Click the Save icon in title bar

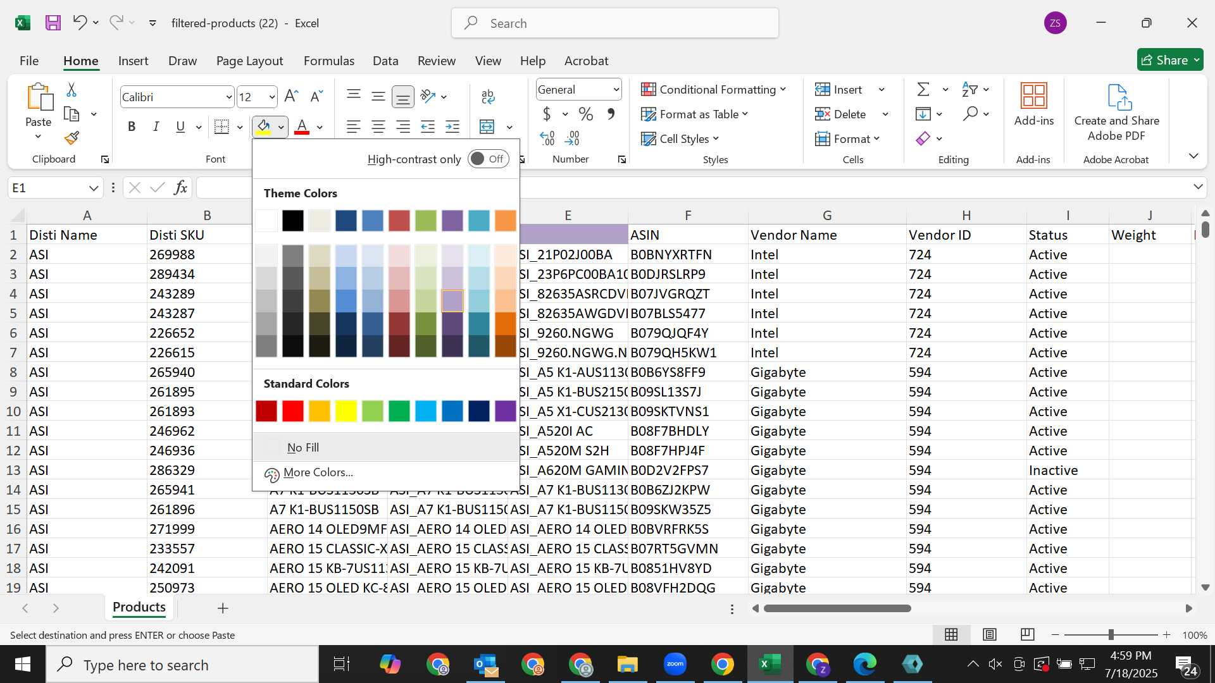click(x=53, y=23)
